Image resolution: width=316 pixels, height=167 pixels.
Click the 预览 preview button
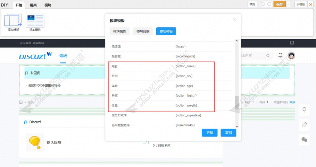252,4
